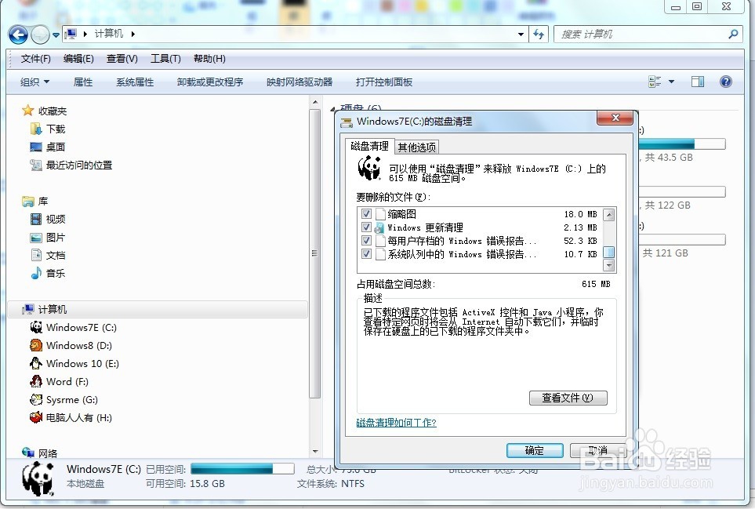Click the Back navigation arrow
The width and height of the screenshot is (755, 509).
click(18, 35)
